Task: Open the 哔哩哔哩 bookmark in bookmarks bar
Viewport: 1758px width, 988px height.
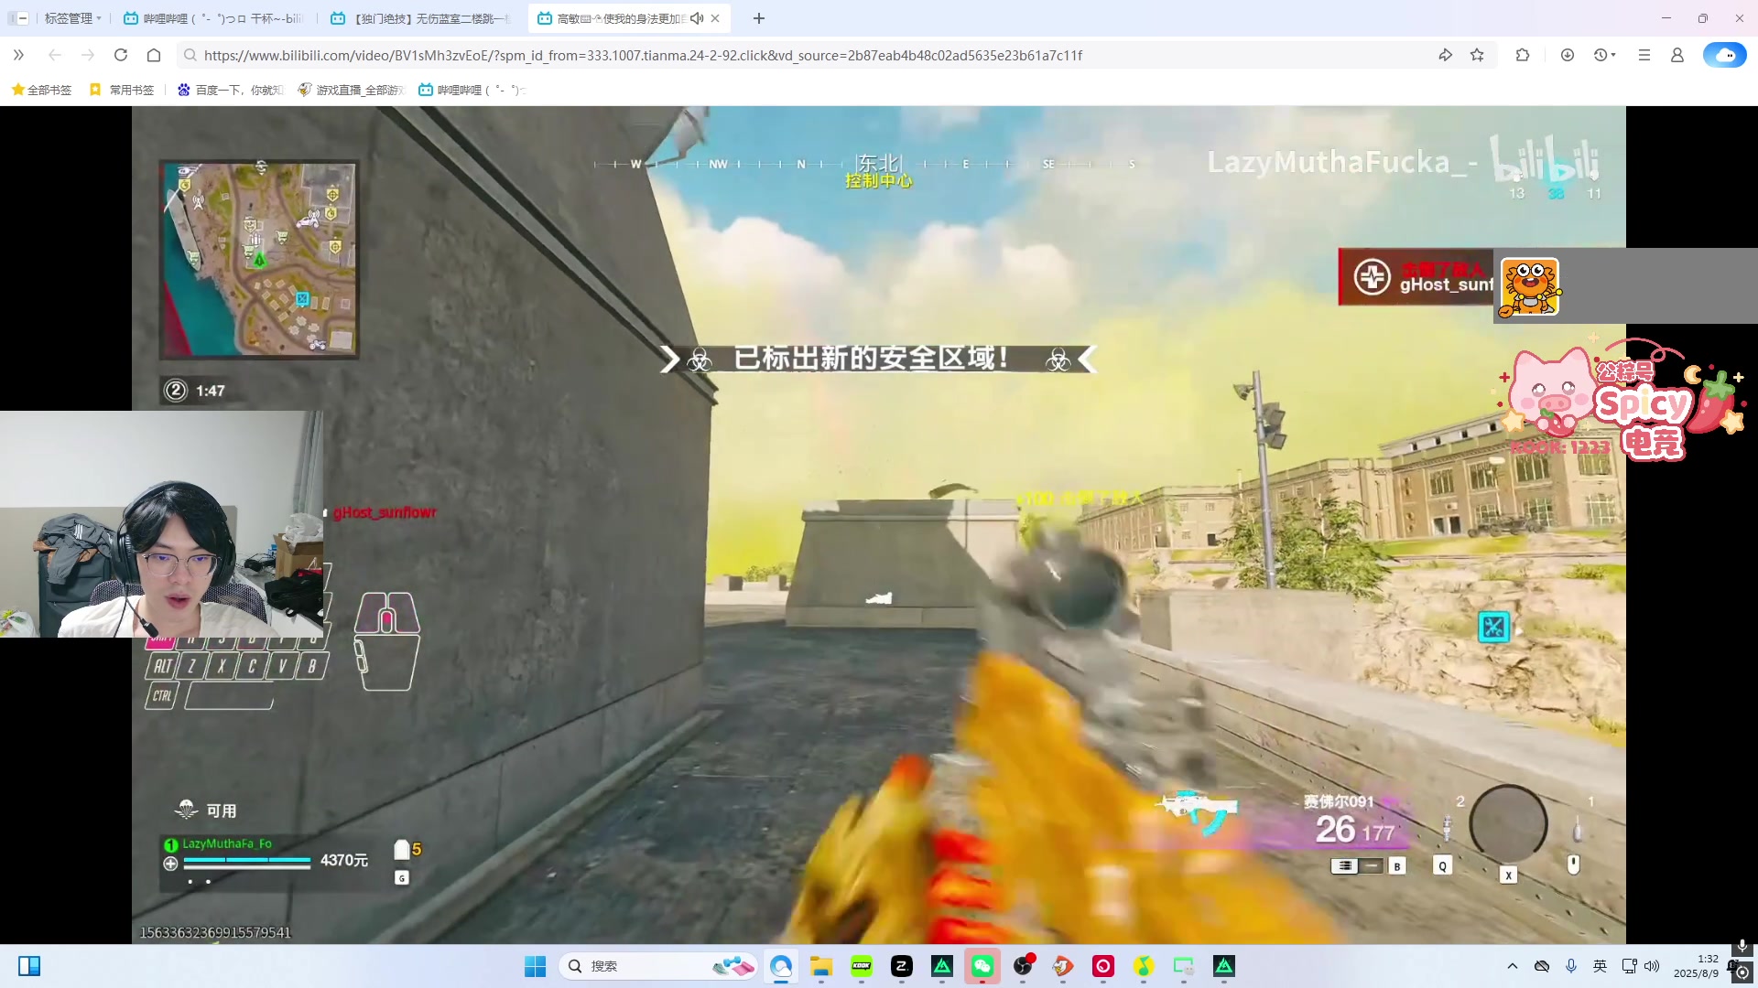Action: point(472,90)
